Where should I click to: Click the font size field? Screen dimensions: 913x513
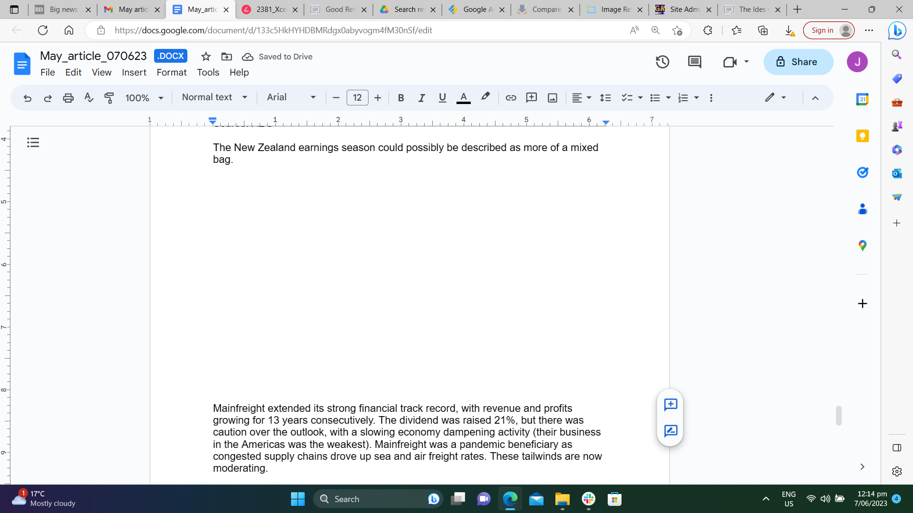357,98
